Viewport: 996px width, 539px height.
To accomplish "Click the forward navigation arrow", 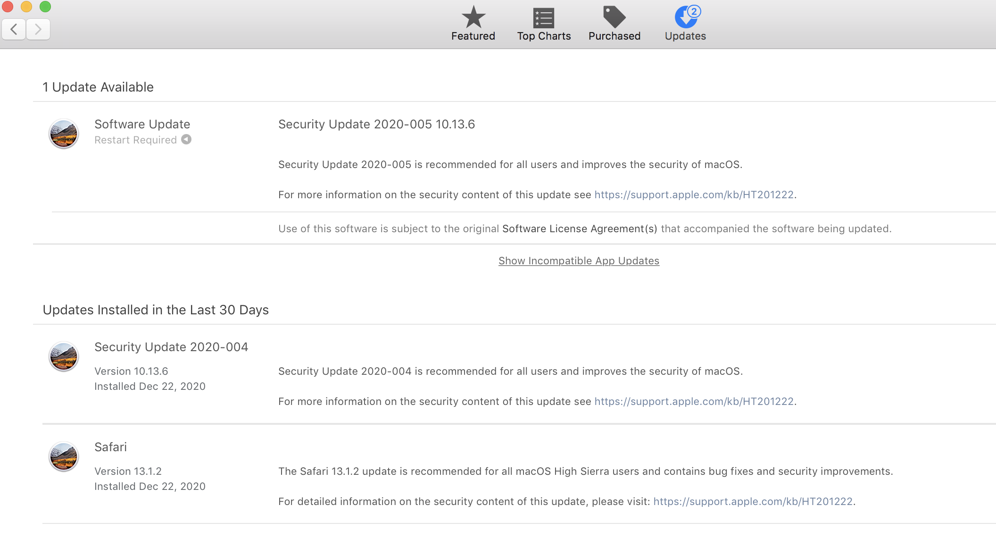I will (38, 29).
